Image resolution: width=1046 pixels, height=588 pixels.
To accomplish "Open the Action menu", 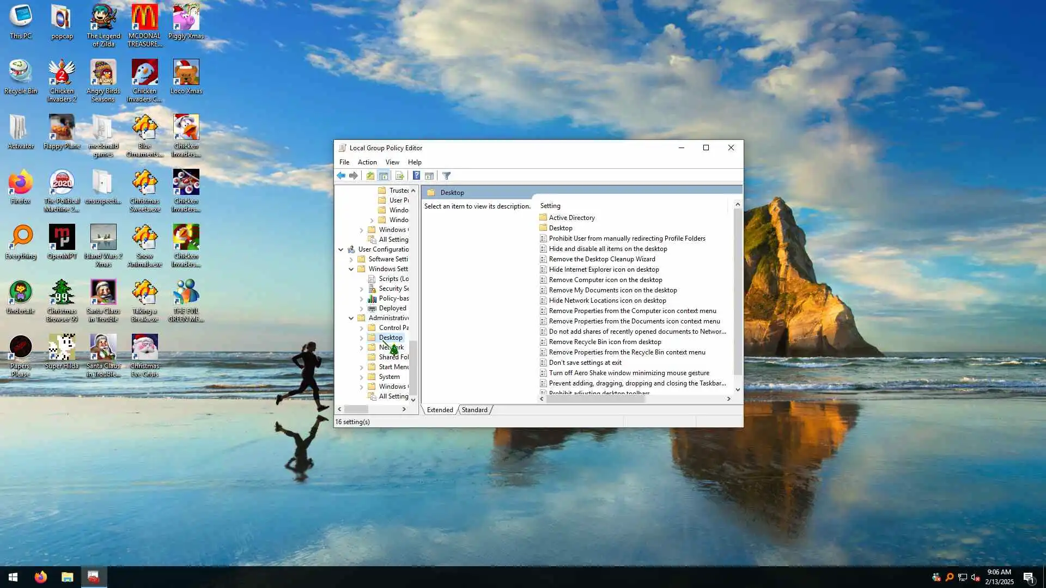I will tap(367, 162).
